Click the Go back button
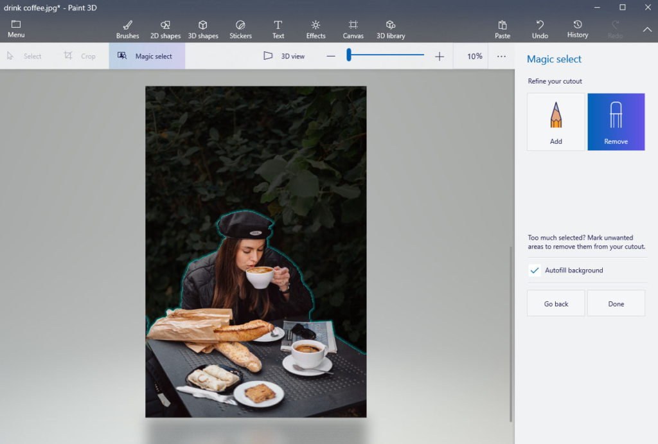The width and height of the screenshot is (658, 444). point(556,303)
